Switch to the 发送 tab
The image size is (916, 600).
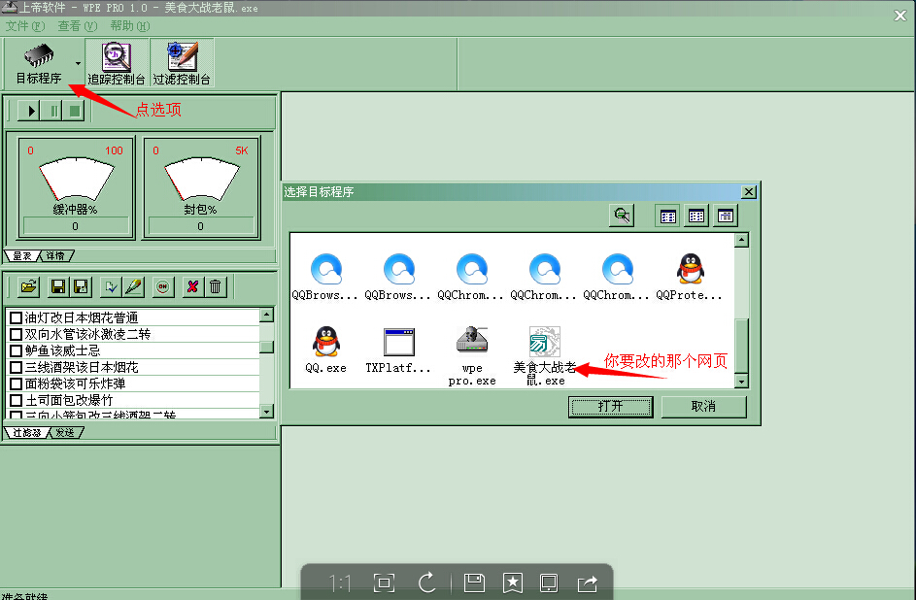[65, 433]
